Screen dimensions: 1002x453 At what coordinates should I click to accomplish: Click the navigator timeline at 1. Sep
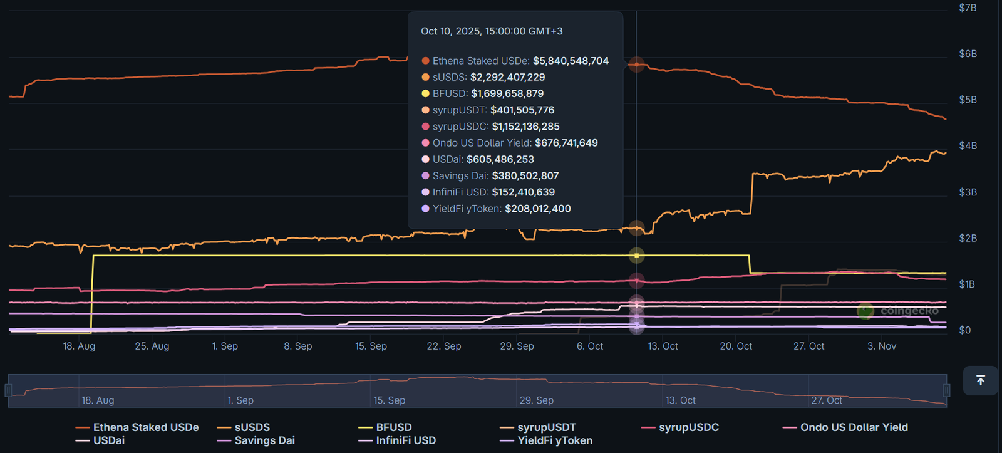click(240, 400)
